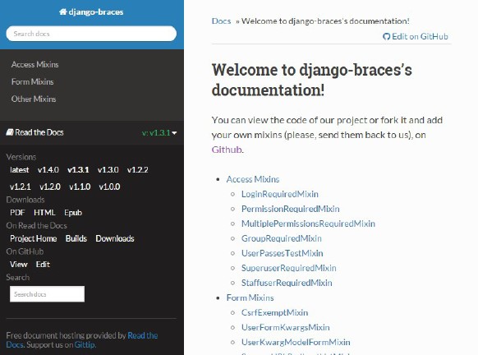Open the Project Home link
Image resolution: width=478 pixels, height=355 pixels.
33,238
